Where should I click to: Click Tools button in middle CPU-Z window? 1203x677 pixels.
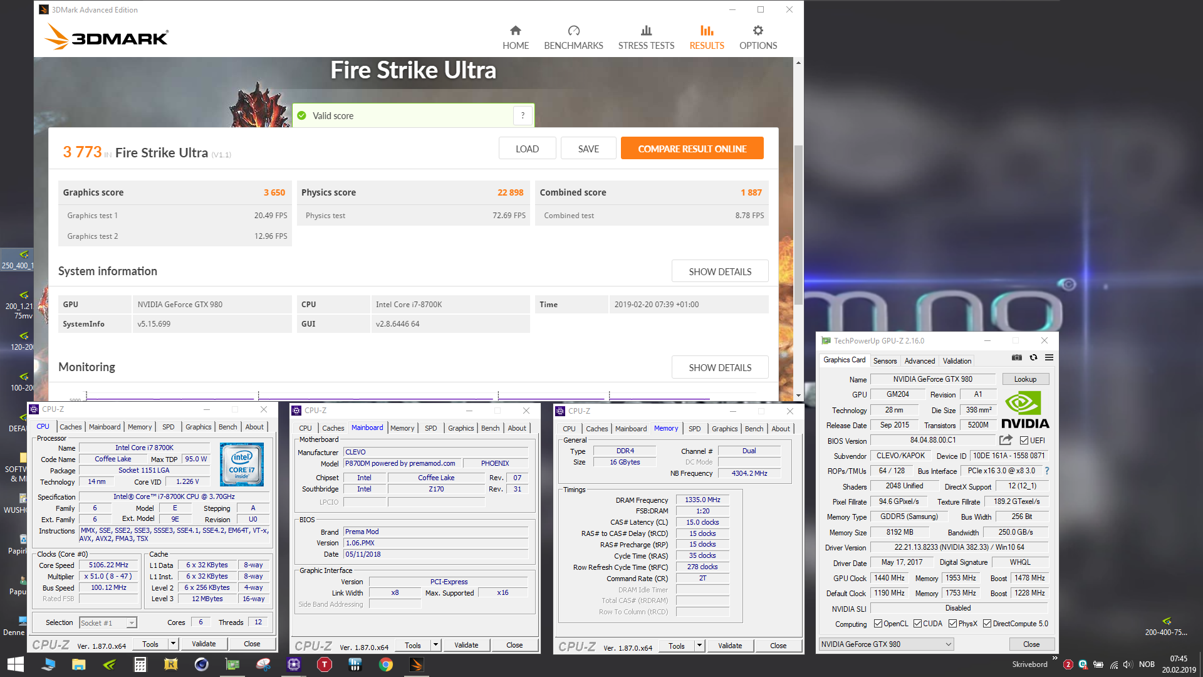[x=412, y=645]
